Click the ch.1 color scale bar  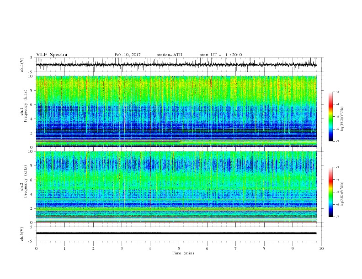(x=330, y=116)
